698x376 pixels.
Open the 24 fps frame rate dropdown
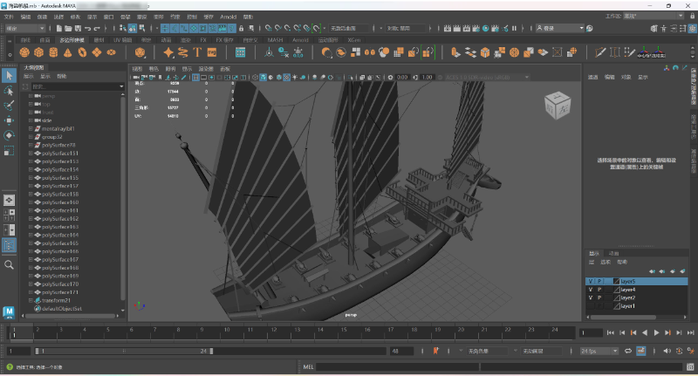click(599, 351)
